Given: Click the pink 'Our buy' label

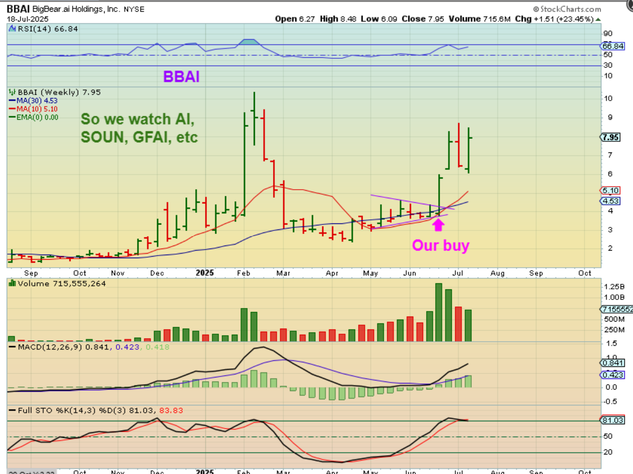Looking at the screenshot, I should pos(441,246).
